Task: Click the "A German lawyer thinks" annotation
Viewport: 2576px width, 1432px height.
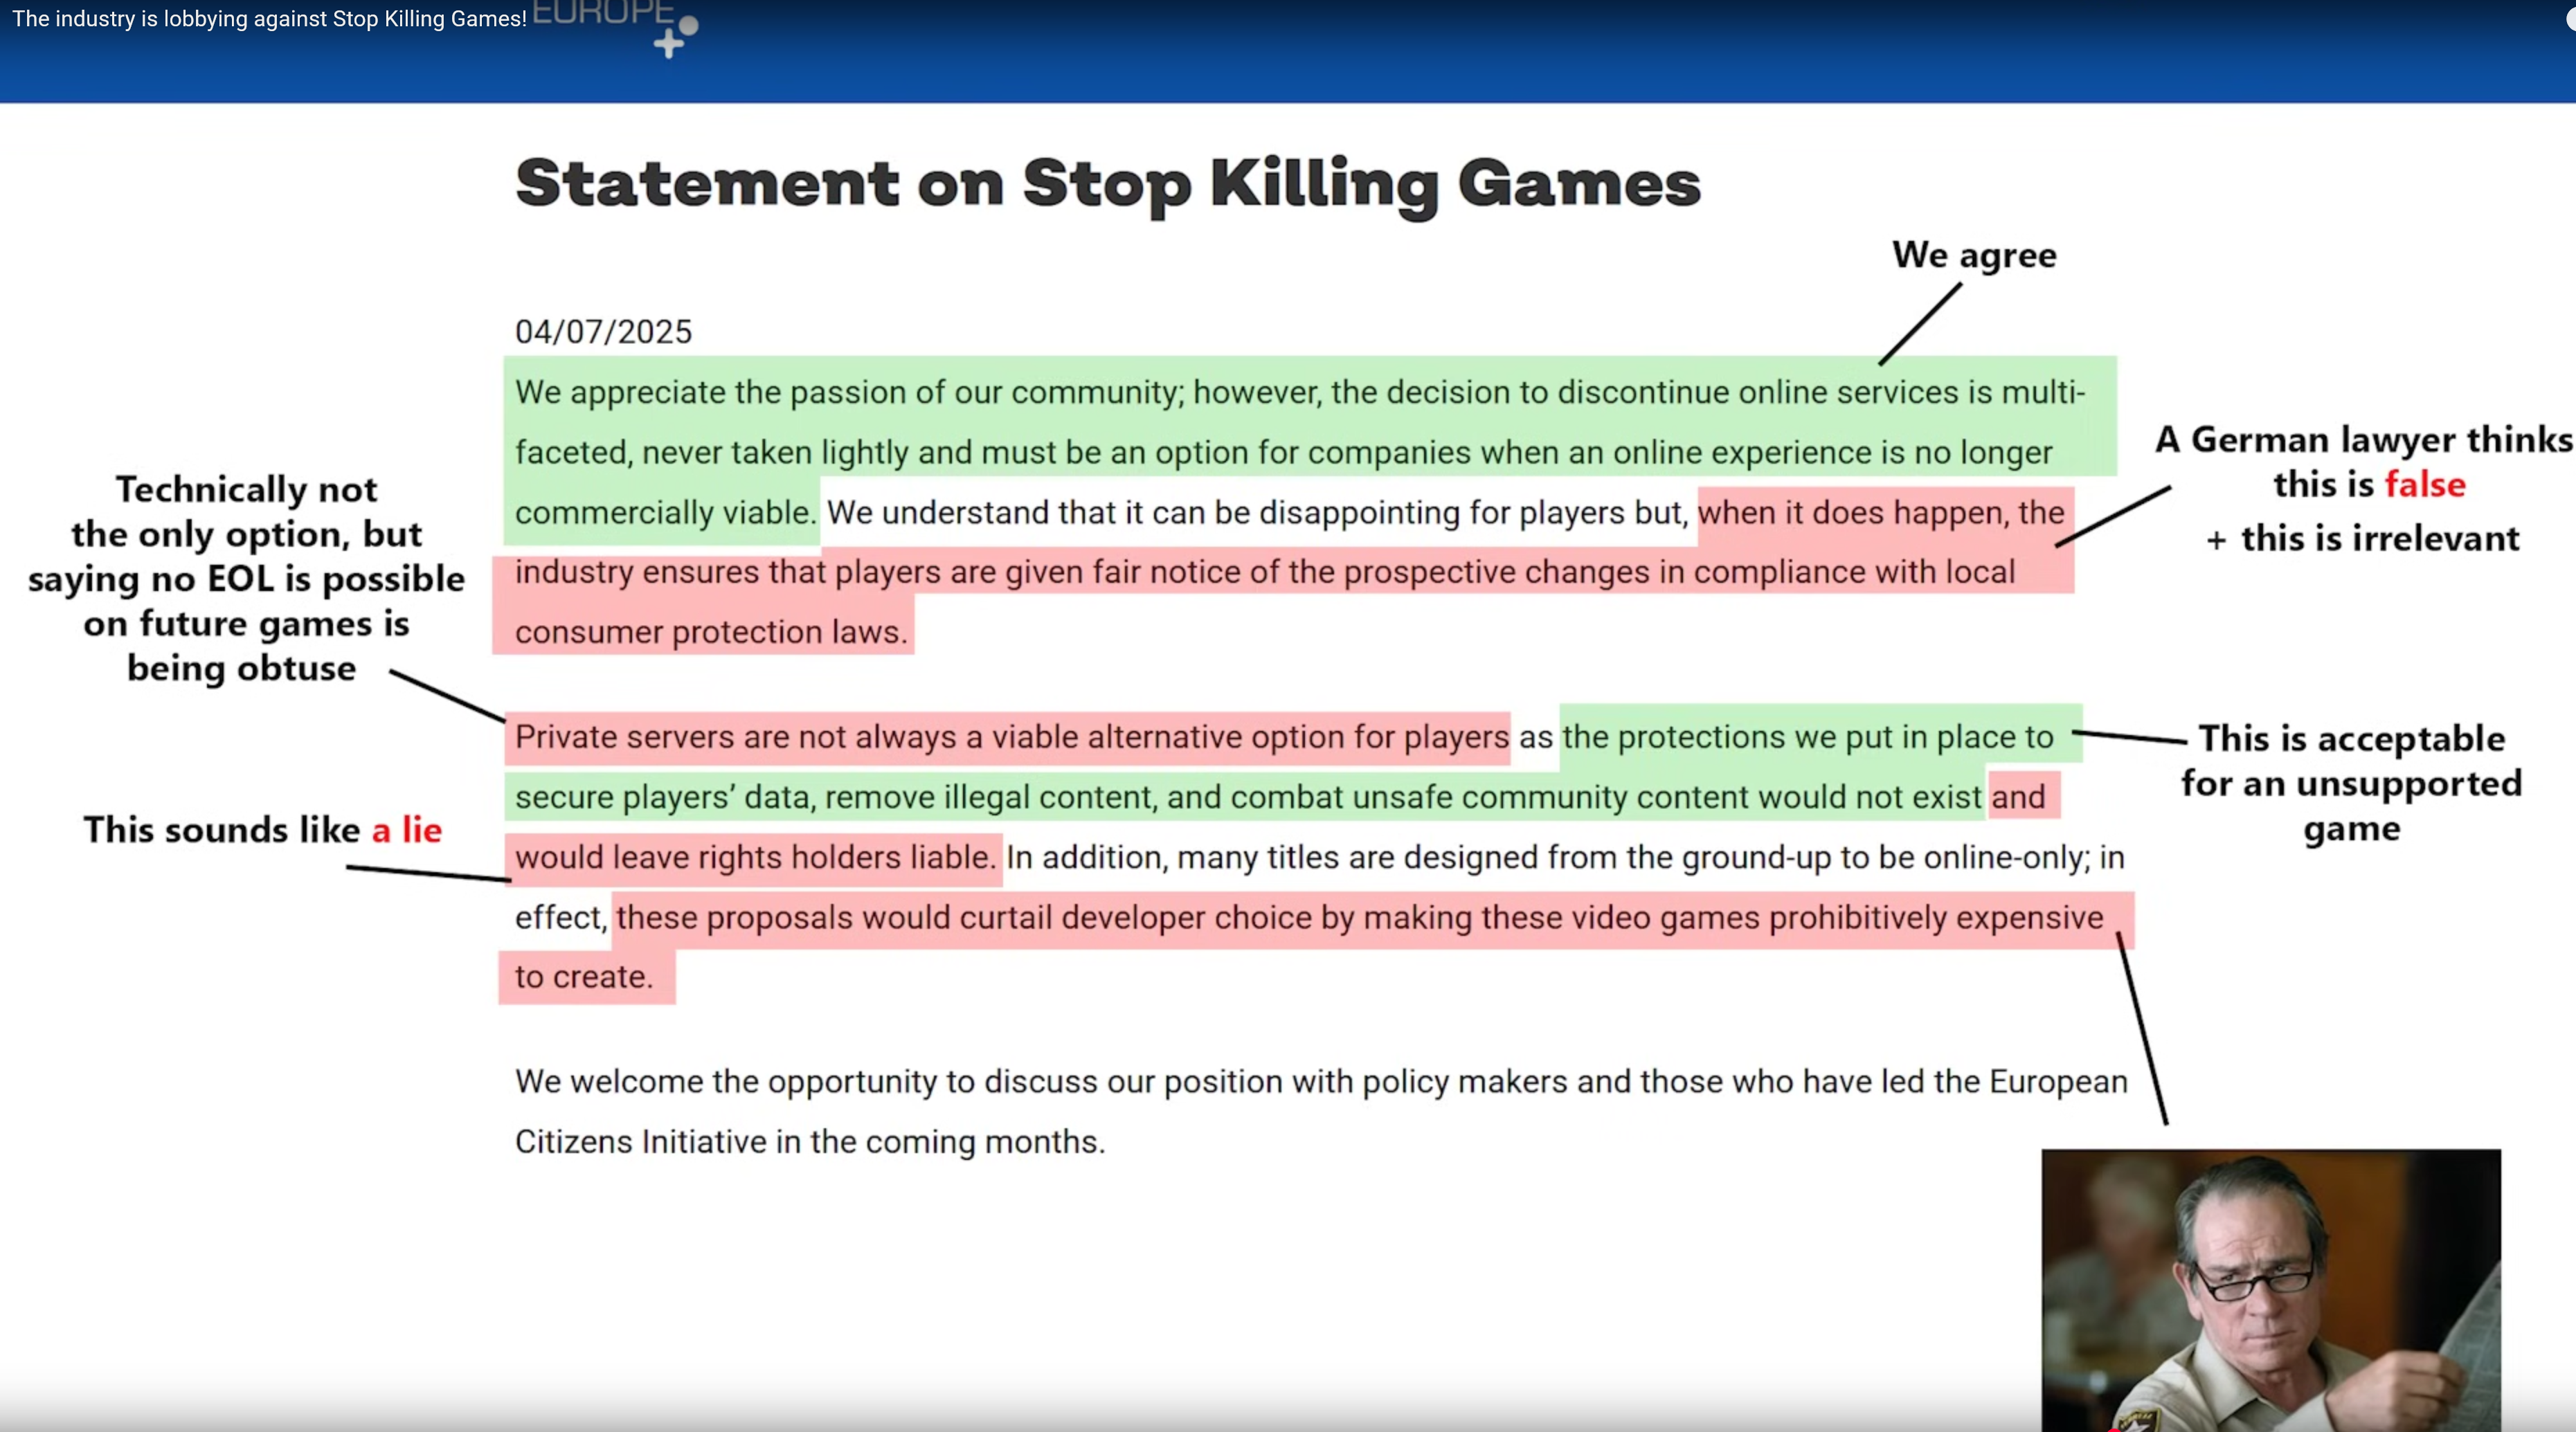Action: tap(2364, 440)
